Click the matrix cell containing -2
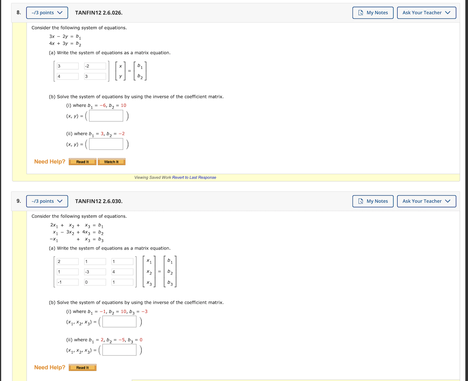This screenshot has height=381, width=468. 94,66
